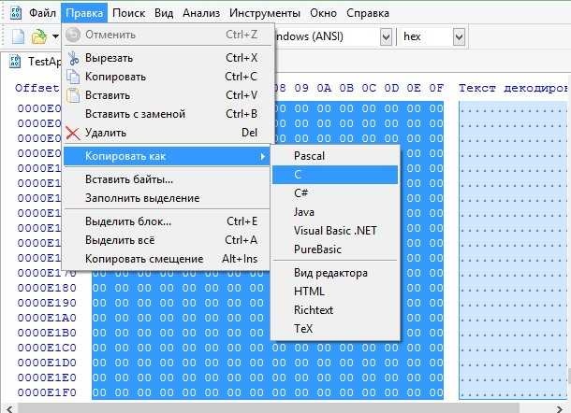
Task: Click the scissors icon for Вырезать
Action: point(73,58)
